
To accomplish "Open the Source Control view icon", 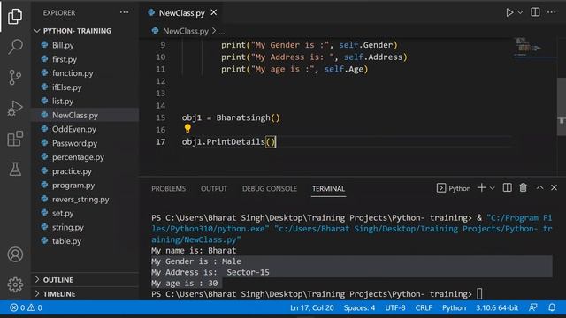I will (15, 77).
